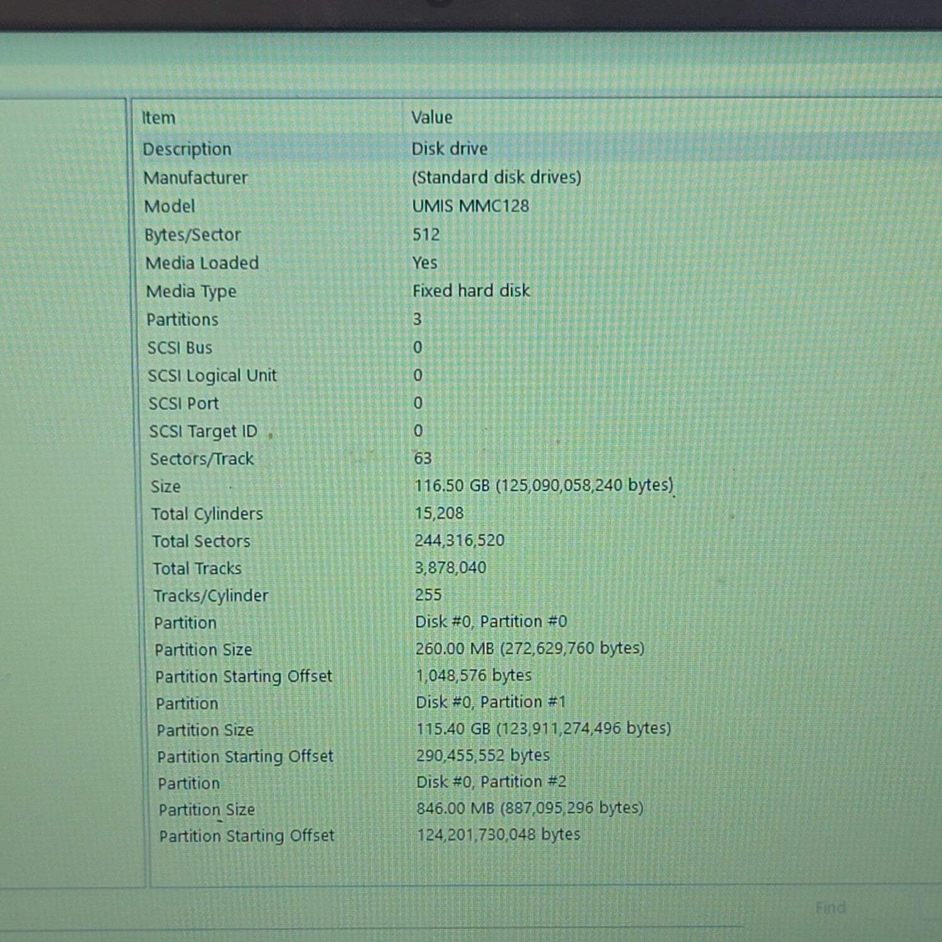This screenshot has width=942, height=942.
Task: Click the '15,208' cylinders value
Action: coord(439,513)
